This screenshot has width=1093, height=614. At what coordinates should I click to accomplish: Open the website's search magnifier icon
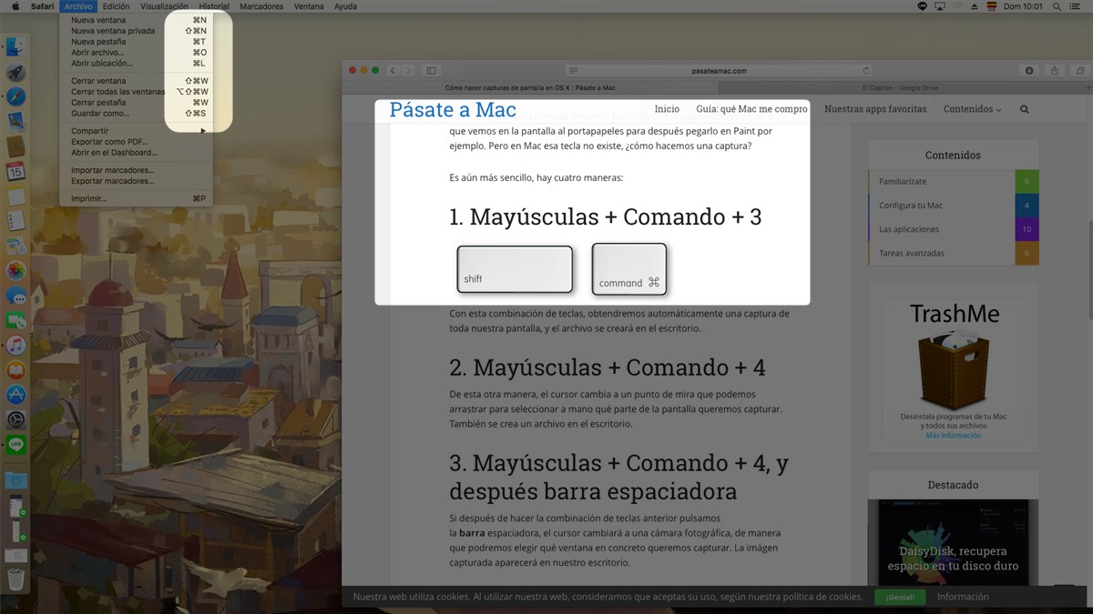pos(1024,109)
